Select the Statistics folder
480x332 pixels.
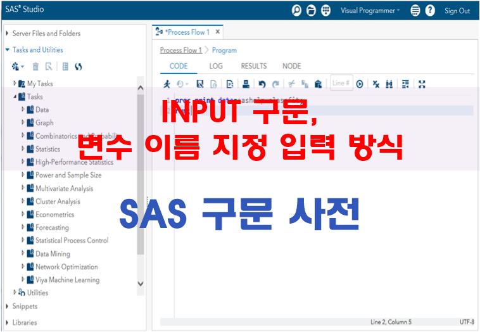47,149
